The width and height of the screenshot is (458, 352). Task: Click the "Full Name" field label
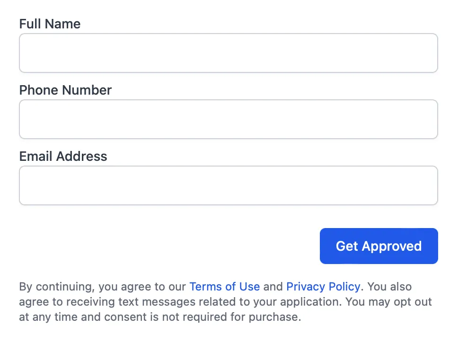(x=50, y=24)
